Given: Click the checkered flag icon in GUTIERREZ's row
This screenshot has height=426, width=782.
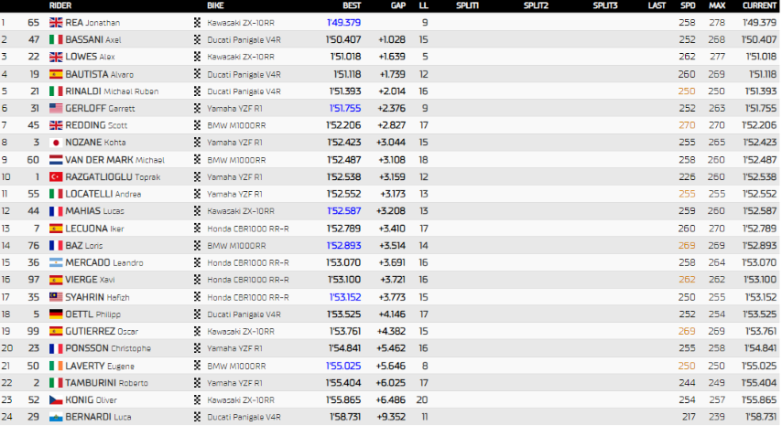Looking at the screenshot, I should [x=198, y=331].
